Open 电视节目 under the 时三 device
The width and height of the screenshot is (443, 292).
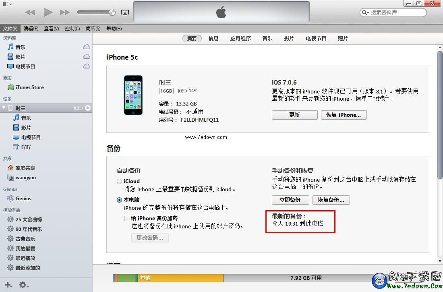coord(31,137)
